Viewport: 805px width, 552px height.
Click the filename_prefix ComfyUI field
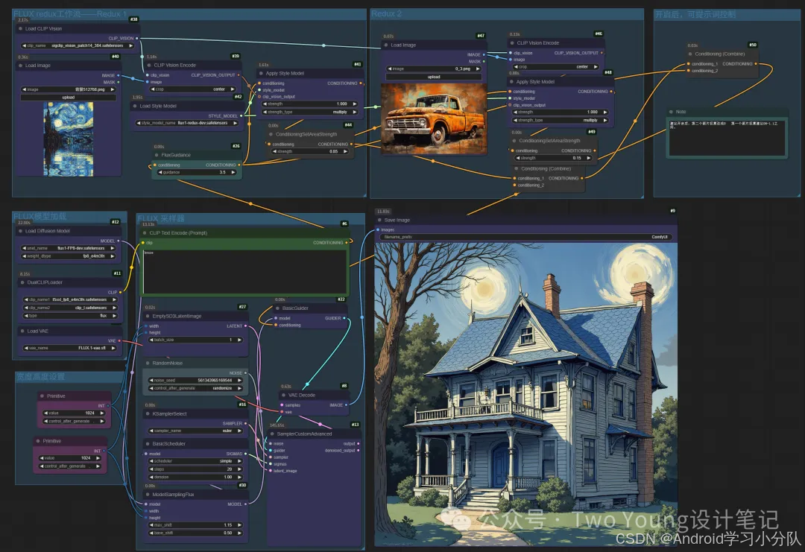click(525, 237)
